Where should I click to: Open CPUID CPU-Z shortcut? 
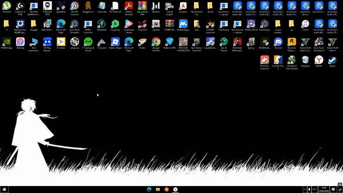251,26
